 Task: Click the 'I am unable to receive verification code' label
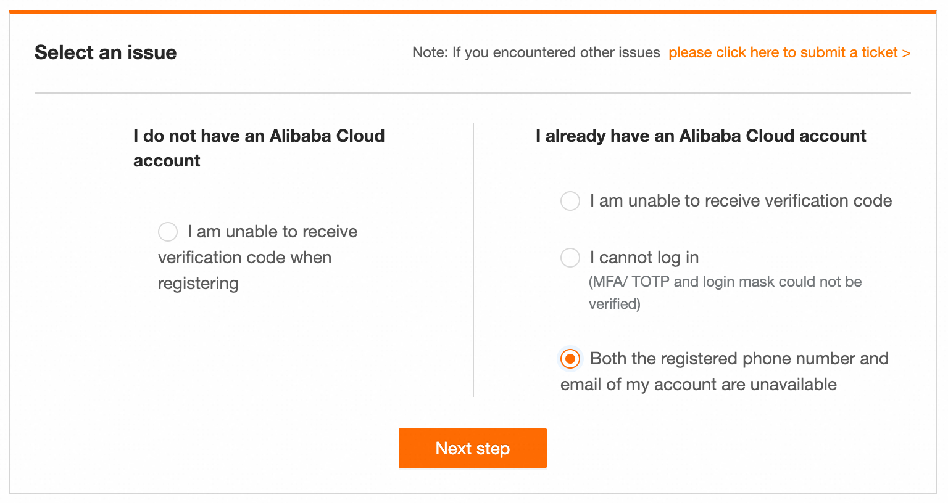click(740, 201)
